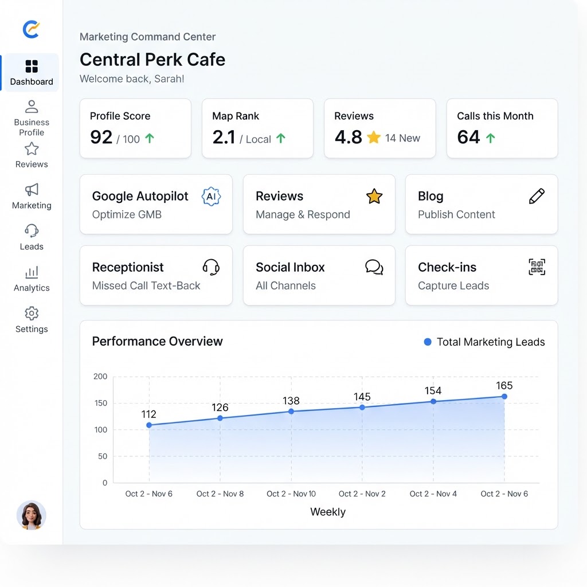Image resolution: width=587 pixels, height=587 pixels.
Task: Open the Google Autopilot card title
Action: [140, 196]
